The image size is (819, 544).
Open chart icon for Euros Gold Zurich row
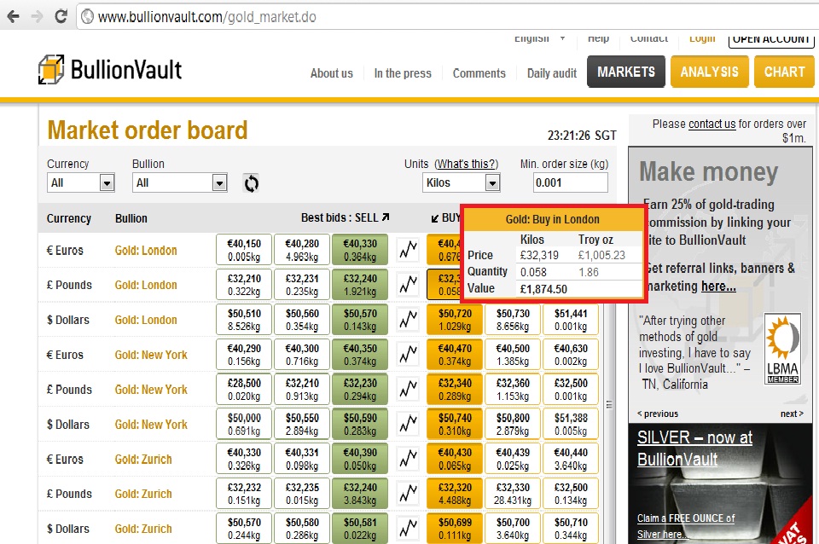[x=408, y=459]
